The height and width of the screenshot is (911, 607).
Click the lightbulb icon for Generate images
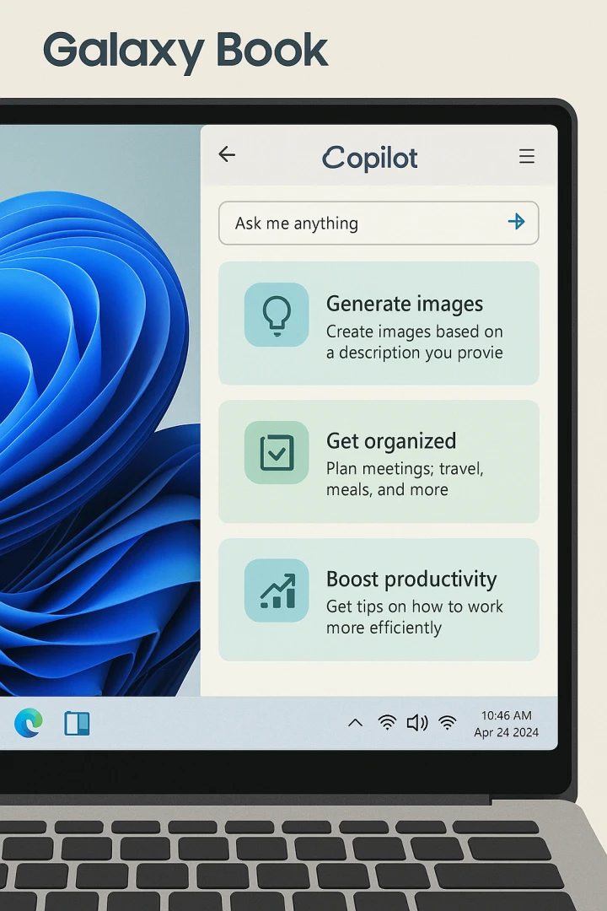click(x=277, y=315)
